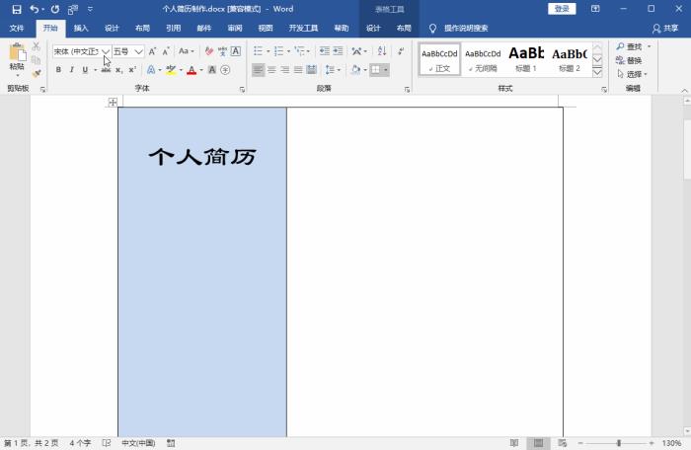The height and width of the screenshot is (450, 691).
Task: Open the 文件 menu tab
Action: [x=17, y=29]
